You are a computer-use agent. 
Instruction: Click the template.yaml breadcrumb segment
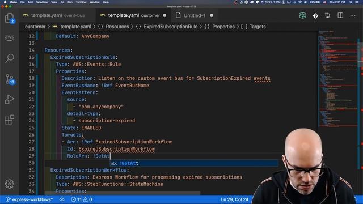[x=75, y=27]
